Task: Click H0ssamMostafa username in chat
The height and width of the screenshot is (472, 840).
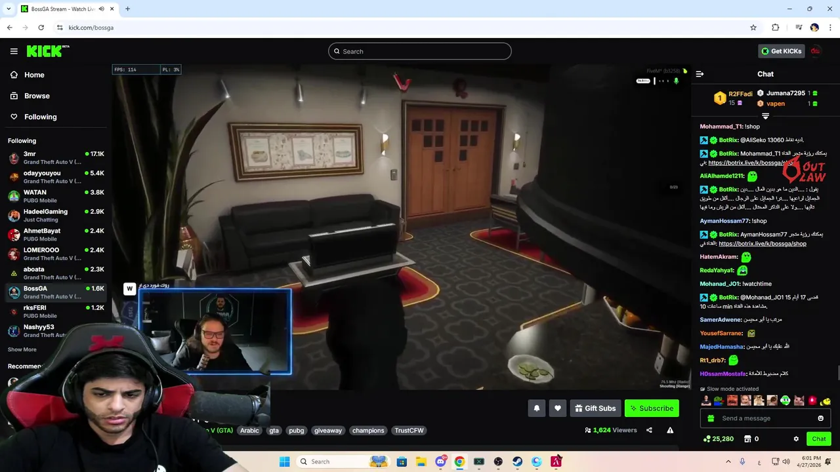Action: tap(723, 374)
